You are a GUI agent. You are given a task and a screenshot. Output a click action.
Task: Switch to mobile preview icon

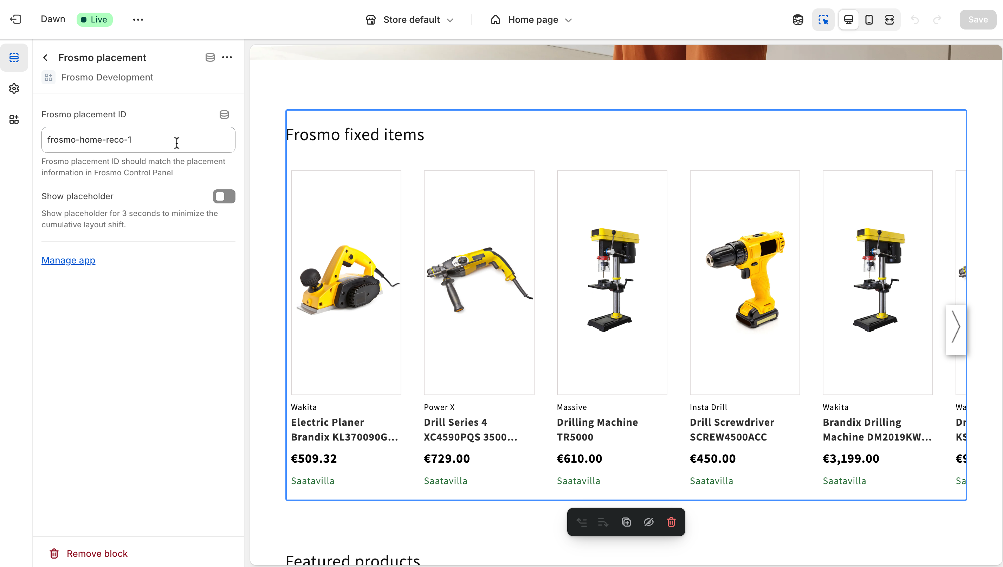point(869,19)
